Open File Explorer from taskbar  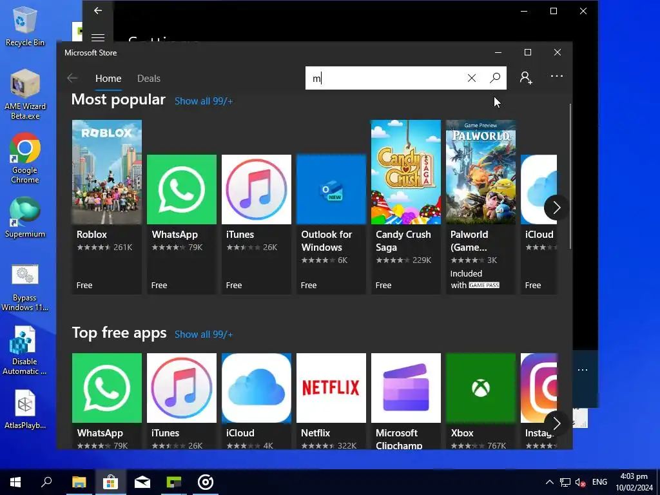point(79,482)
